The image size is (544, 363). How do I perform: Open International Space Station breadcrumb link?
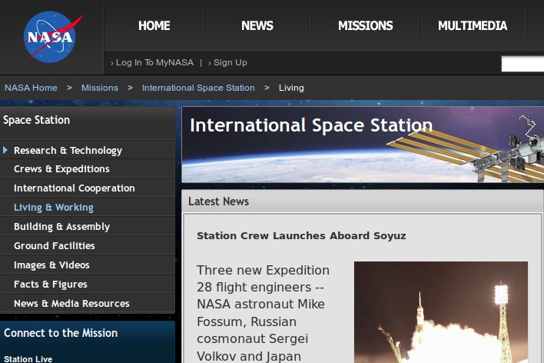[198, 88]
